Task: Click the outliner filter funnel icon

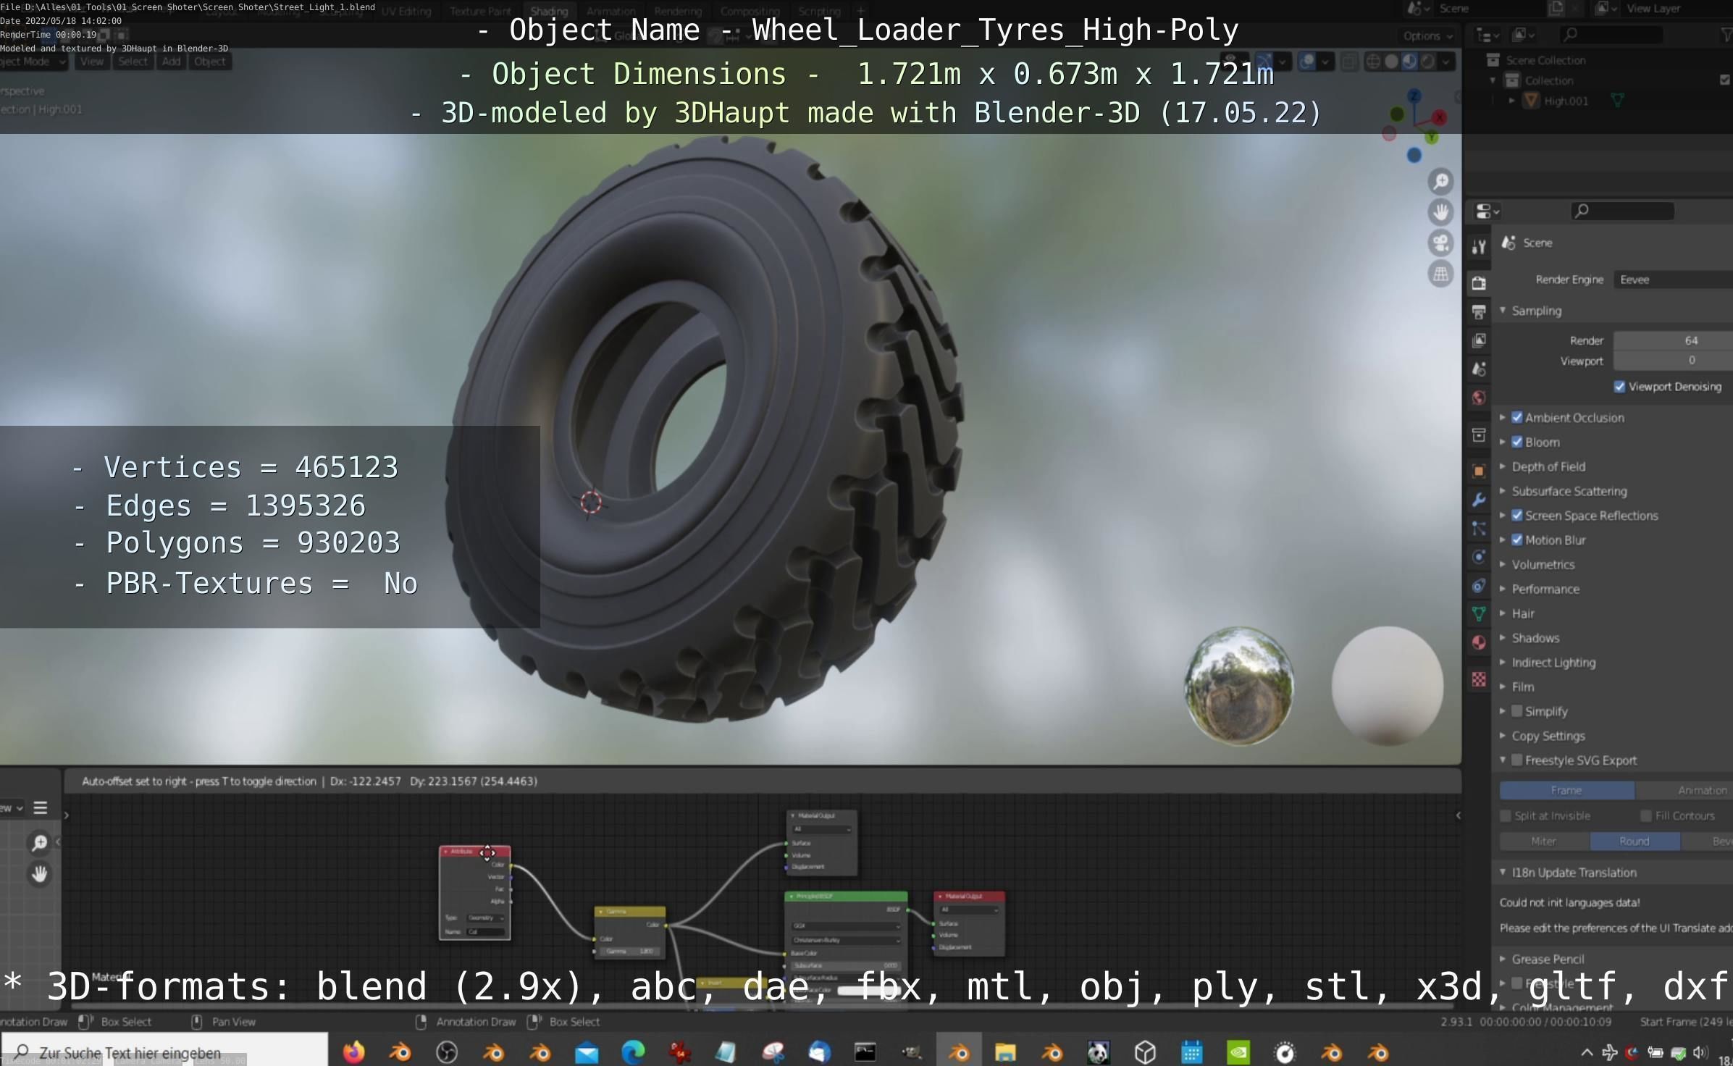Action: coord(1726,34)
